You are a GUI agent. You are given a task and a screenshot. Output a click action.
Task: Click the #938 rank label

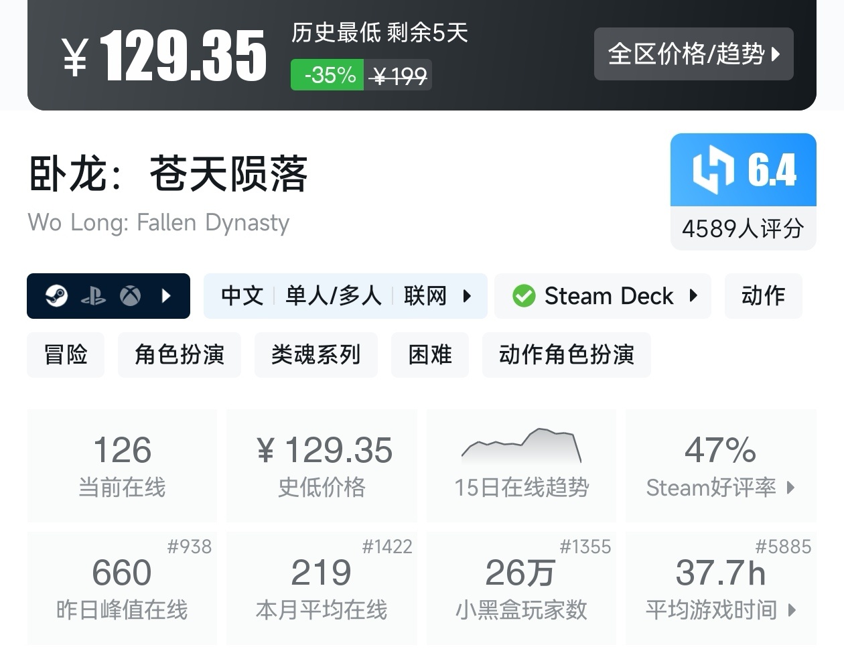[x=190, y=547]
